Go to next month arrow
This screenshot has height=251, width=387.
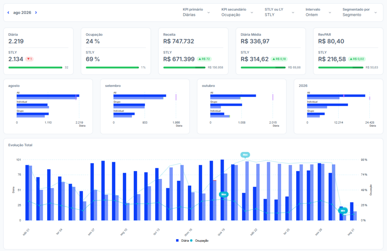point(36,12)
